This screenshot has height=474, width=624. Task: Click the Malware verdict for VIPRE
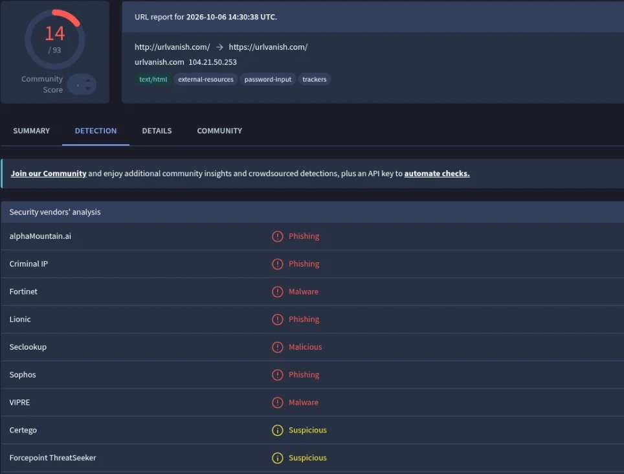304,402
